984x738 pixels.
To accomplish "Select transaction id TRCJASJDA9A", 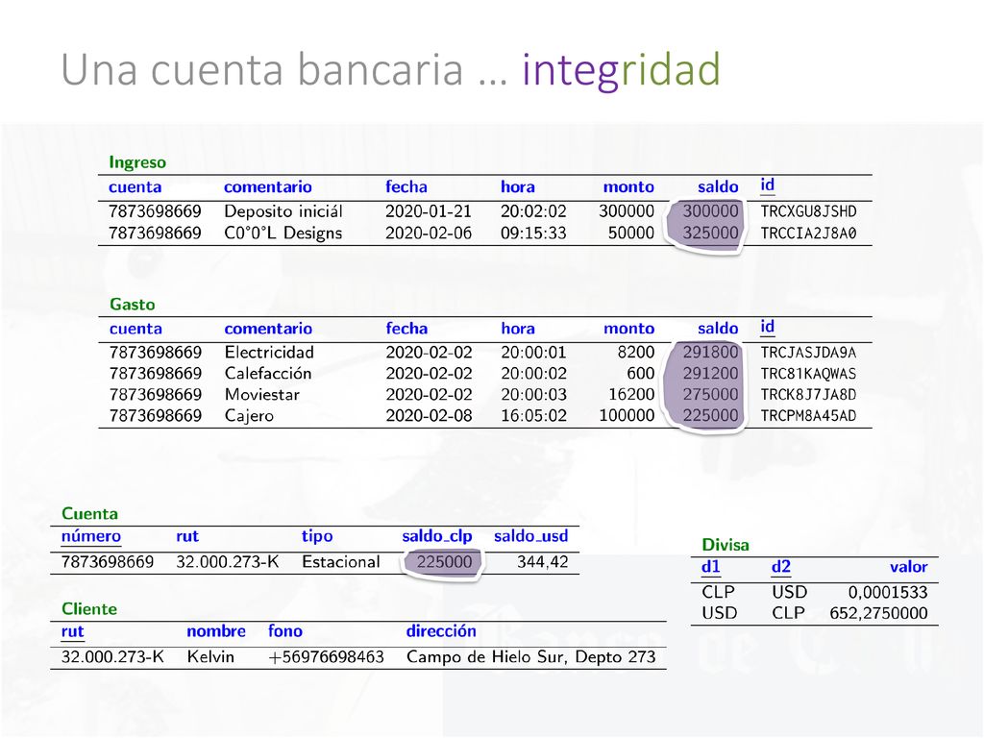I will coord(808,352).
